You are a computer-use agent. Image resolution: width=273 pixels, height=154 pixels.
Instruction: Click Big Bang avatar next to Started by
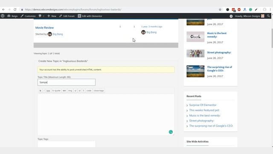coord(50,34)
